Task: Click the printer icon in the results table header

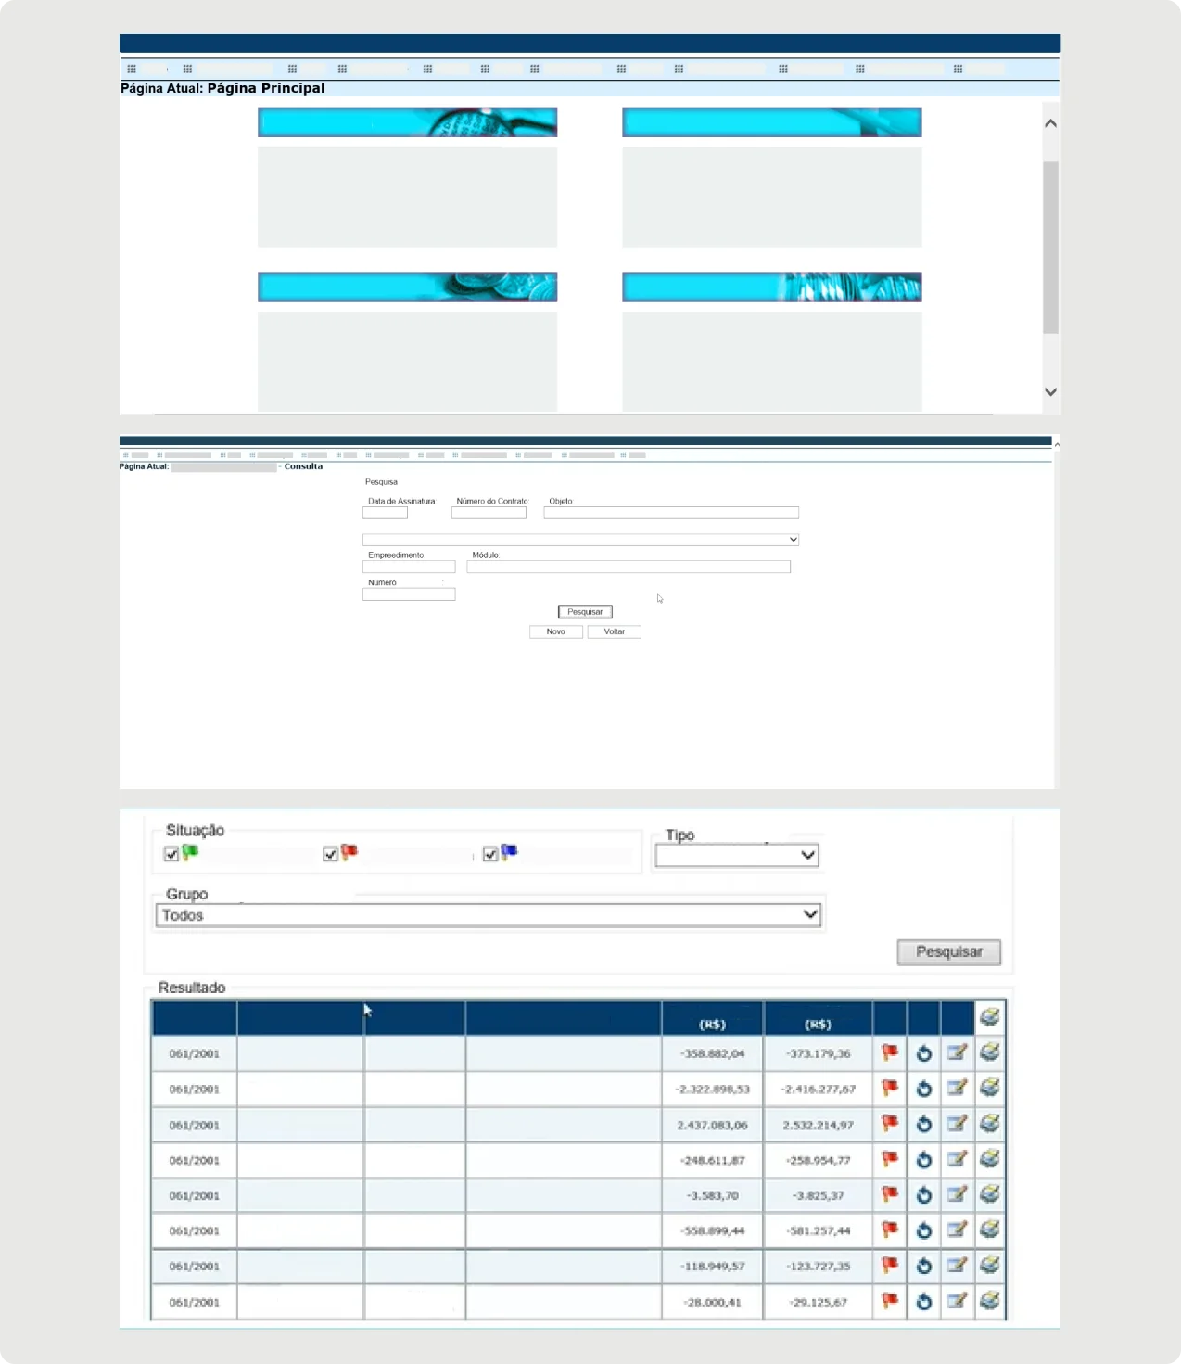Action: click(990, 1016)
